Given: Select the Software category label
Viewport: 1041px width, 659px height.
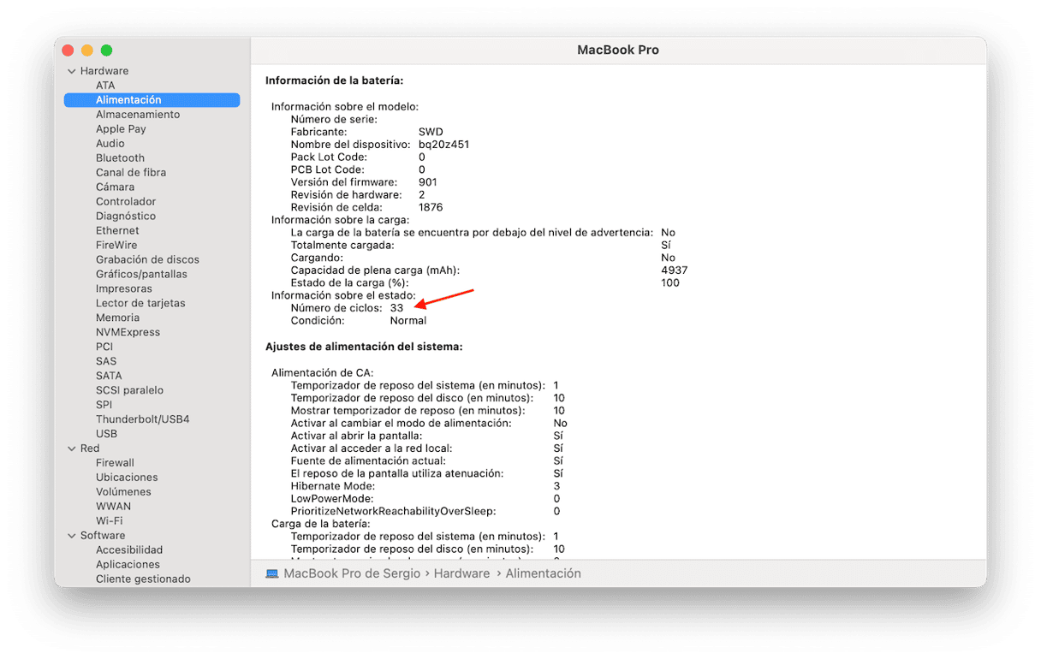Looking at the screenshot, I should (x=103, y=537).
